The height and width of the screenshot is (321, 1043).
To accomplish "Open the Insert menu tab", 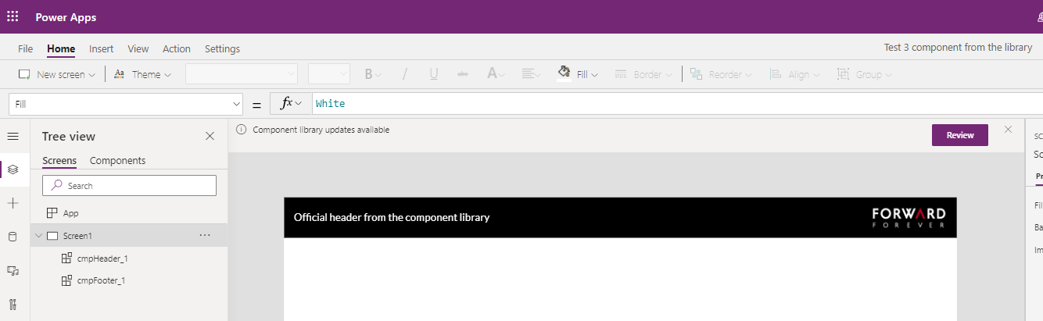I will pyautogui.click(x=101, y=48).
